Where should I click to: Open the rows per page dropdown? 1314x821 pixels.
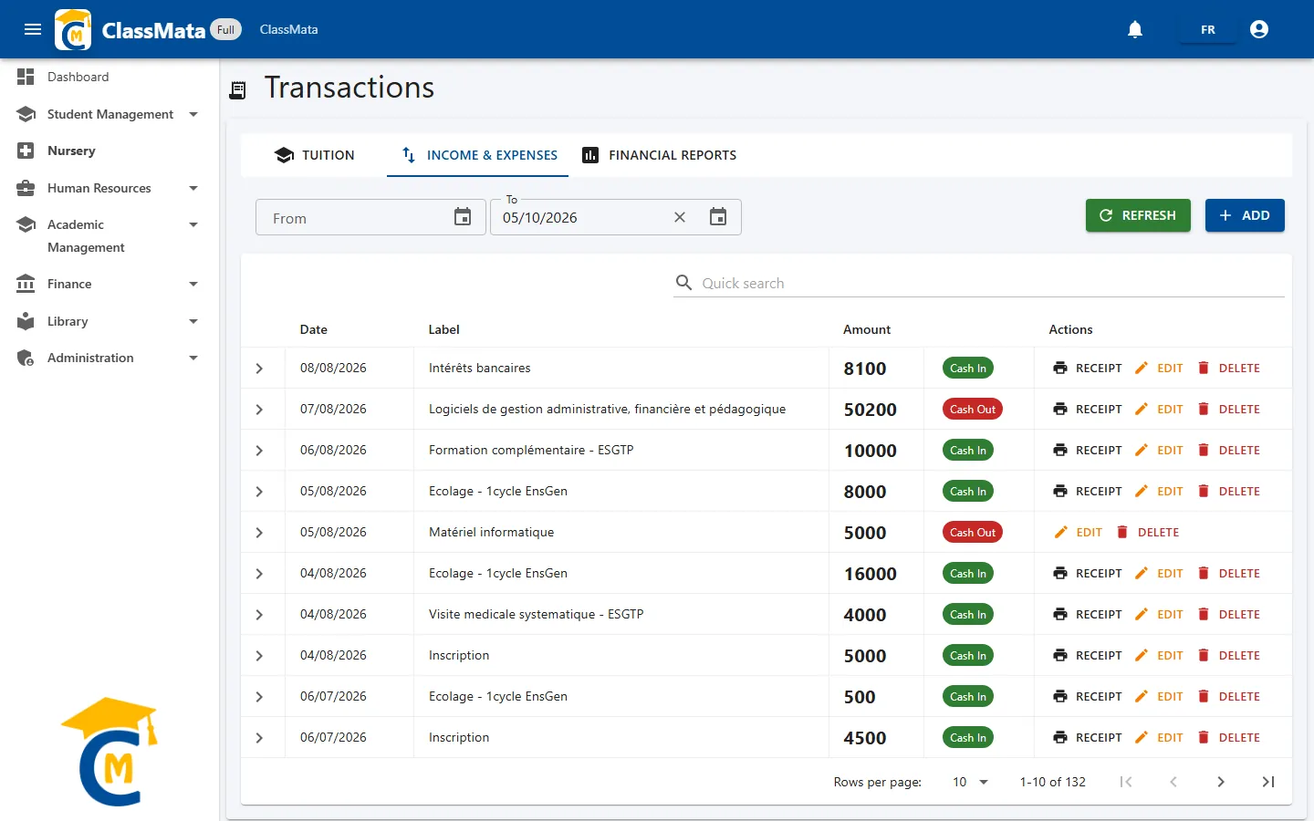coord(970,782)
